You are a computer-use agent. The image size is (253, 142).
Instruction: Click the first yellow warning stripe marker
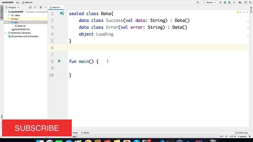[248, 21]
